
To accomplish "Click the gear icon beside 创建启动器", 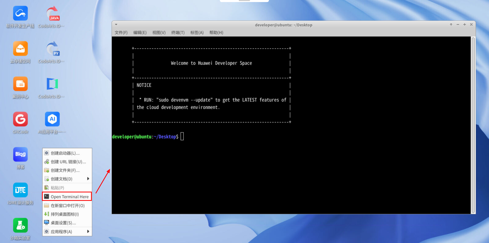I will point(47,153).
